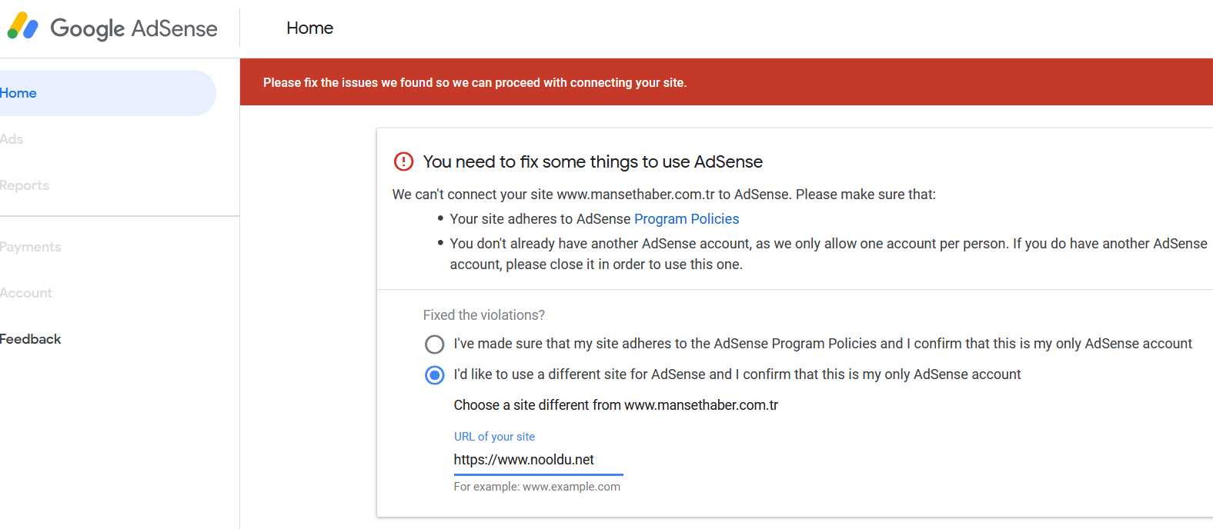Click the 'URL of your site' label
The image size is (1213, 529).
(x=494, y=437)
